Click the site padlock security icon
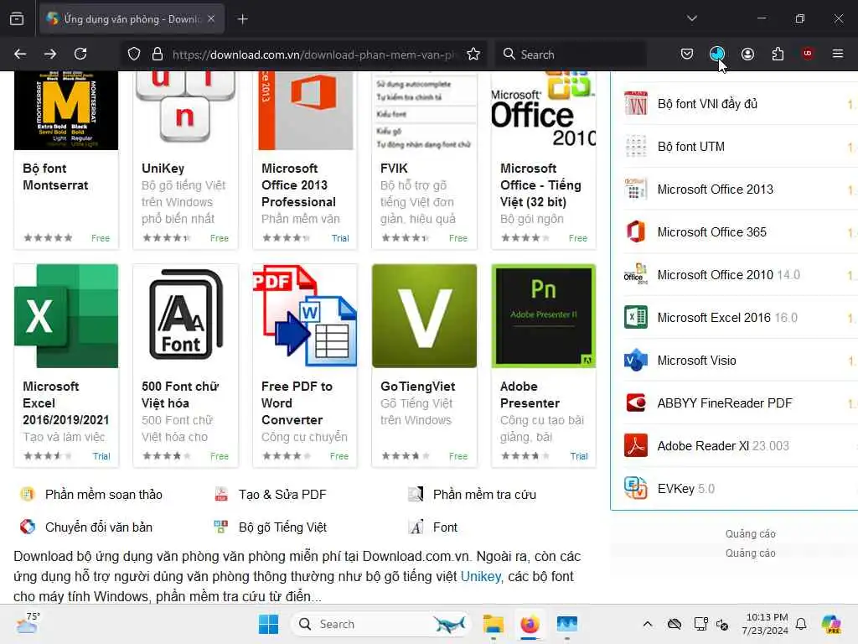This screenshot has width=858, height=644. (158, 54)
